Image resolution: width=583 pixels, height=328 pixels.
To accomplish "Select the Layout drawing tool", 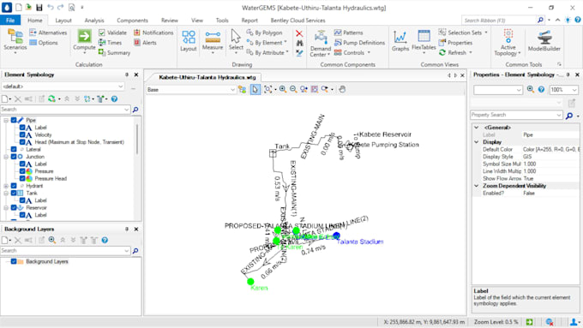I will [x=189, y=41].
